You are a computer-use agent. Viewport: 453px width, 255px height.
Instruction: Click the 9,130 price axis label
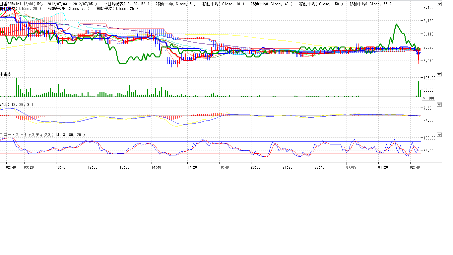(x=428, y=21)
